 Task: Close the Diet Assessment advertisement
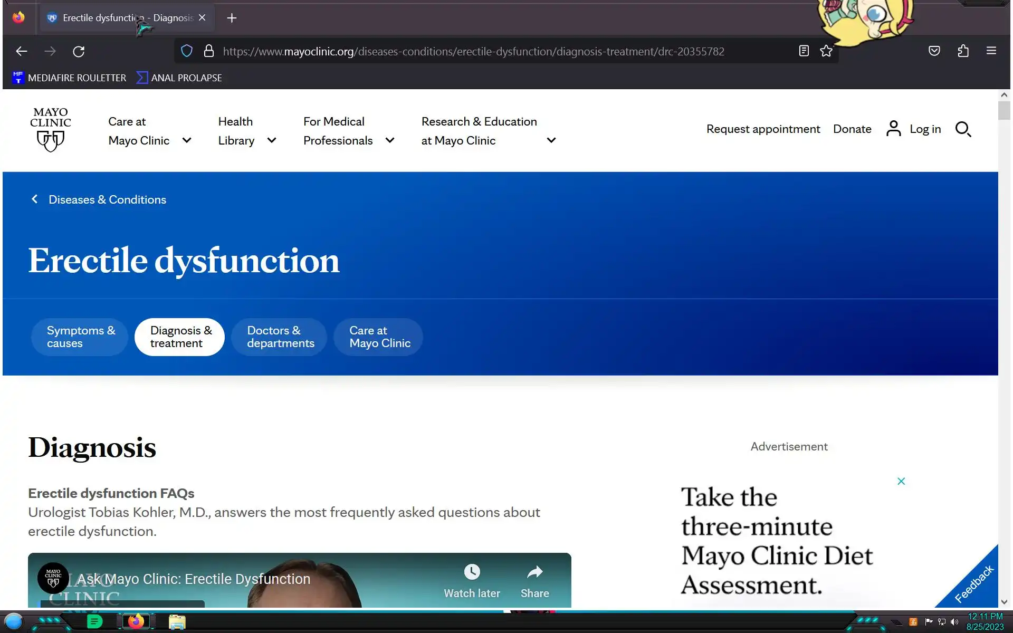pyautogui.click(x=901, y=481)
